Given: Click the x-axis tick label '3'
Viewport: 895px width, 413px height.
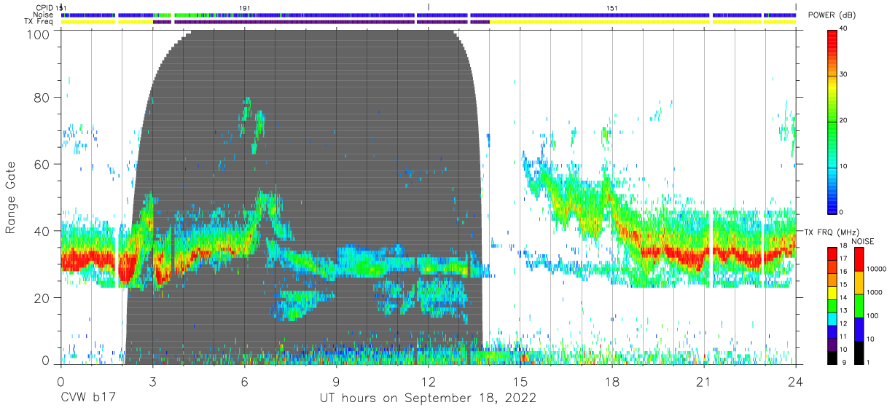Looking at the screenshot, I should [x=152, y=381].
